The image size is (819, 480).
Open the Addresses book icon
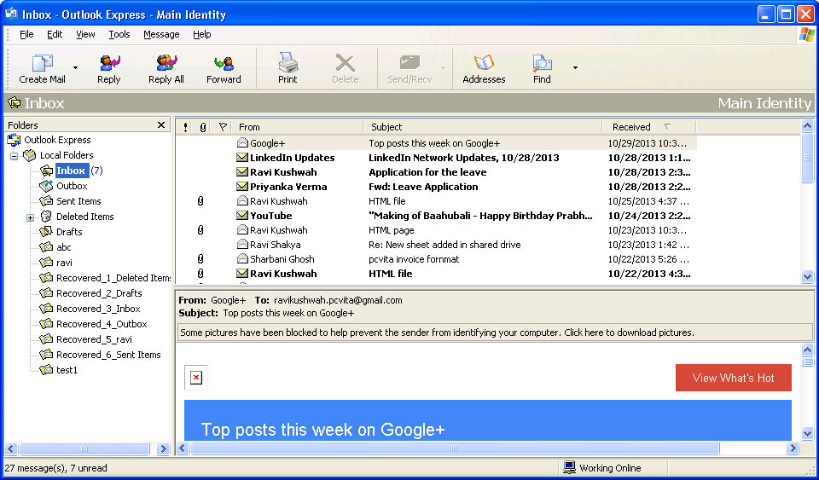484,63
